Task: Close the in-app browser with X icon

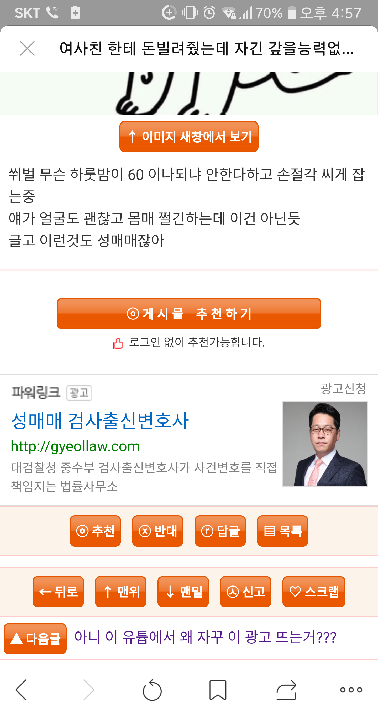Action: pyautogui.click(x=27, y=48)
